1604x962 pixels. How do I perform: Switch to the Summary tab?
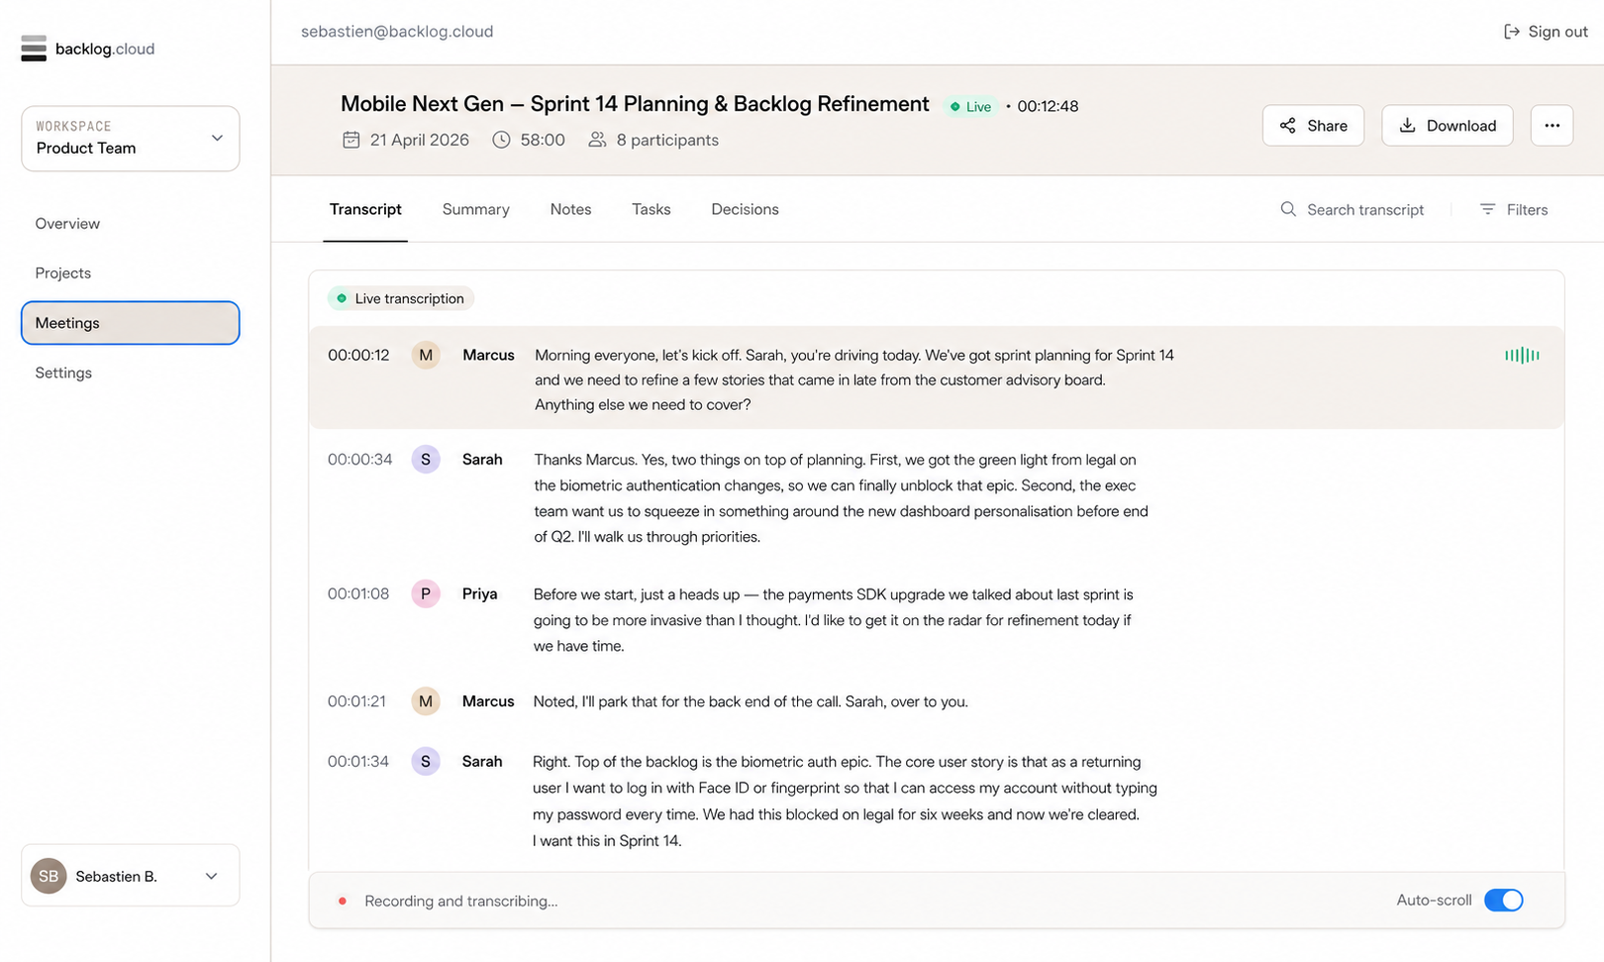coord(476,209)
